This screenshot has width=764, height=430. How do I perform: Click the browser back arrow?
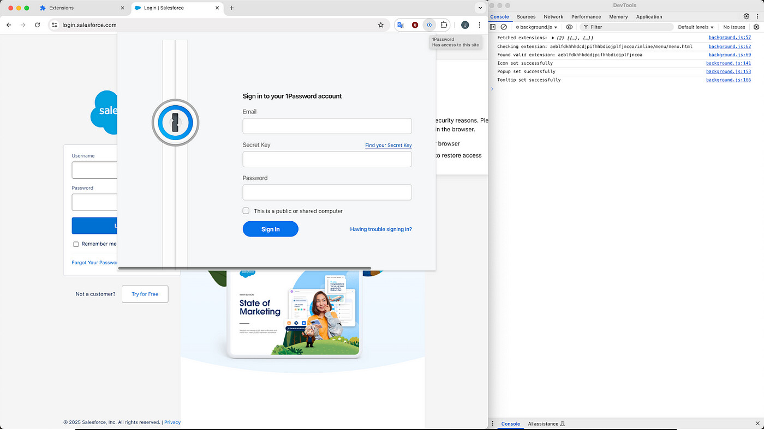pos(9,25)
